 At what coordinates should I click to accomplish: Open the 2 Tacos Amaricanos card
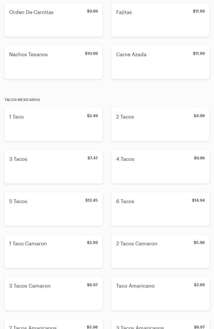click(53, 324)
